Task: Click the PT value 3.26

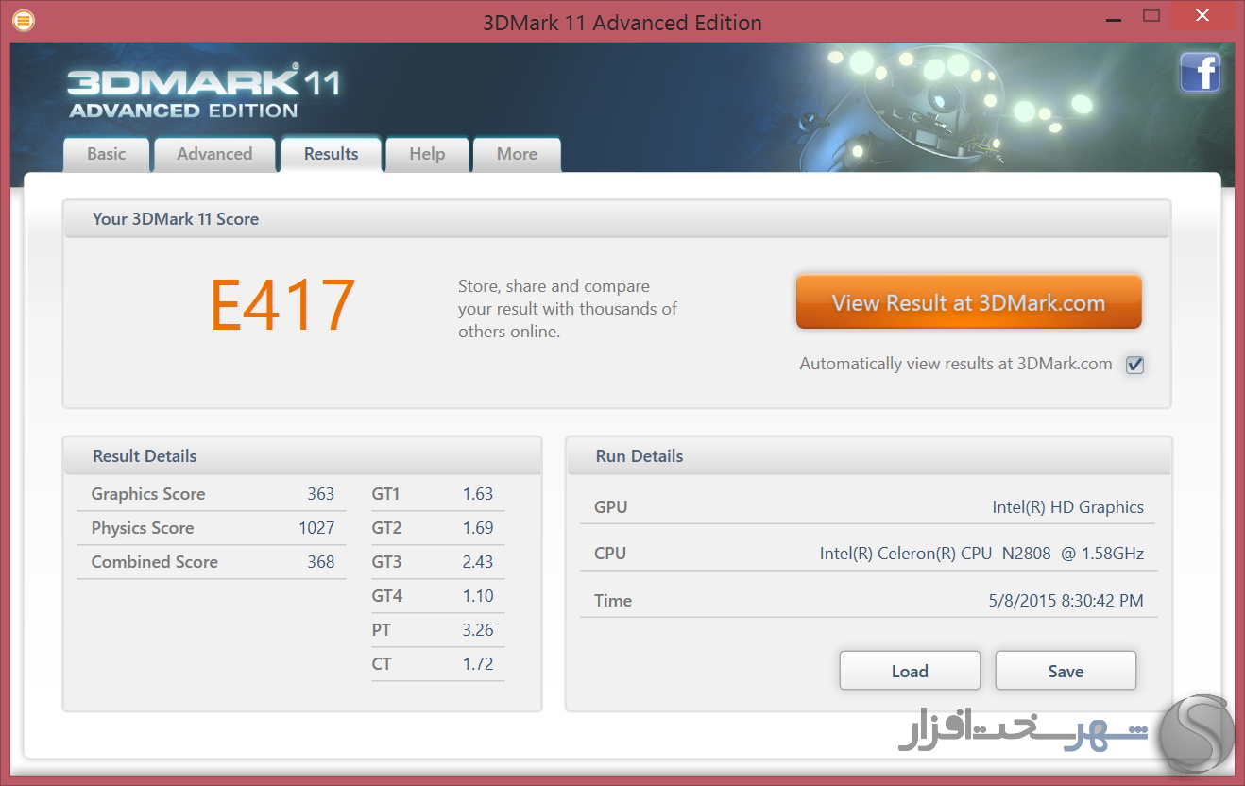Action: [x=478, y=630]
